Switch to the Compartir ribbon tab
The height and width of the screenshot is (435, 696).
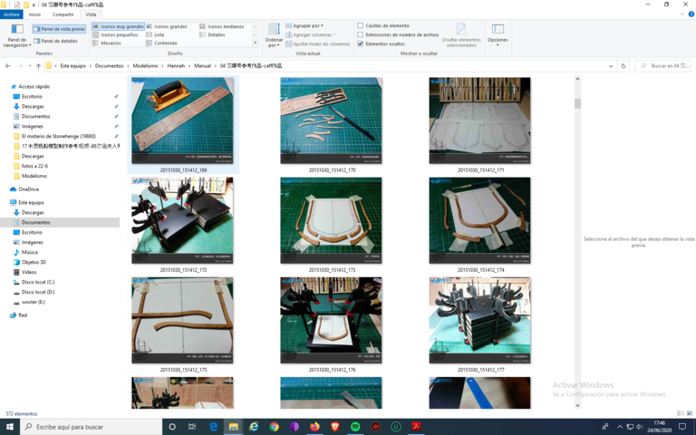tap(63, 14)
